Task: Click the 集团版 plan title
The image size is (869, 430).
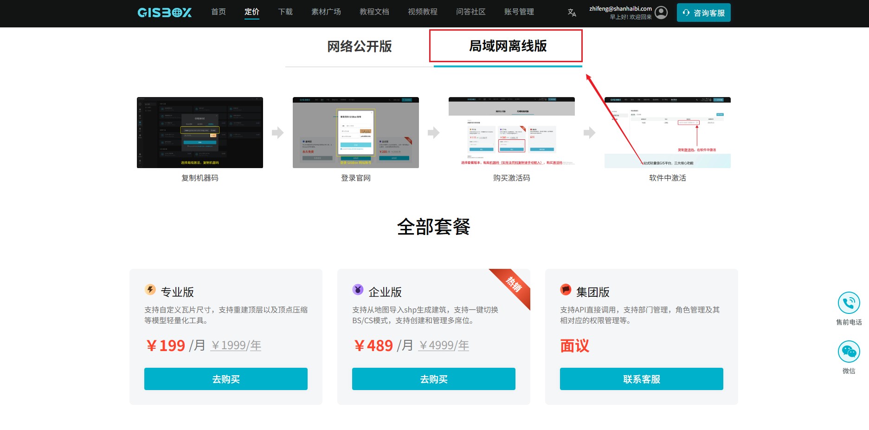Action: [593, 292]
